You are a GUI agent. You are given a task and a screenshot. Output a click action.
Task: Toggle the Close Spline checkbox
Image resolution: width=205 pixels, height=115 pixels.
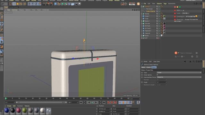pyautogui.click(x=157, y=75)
